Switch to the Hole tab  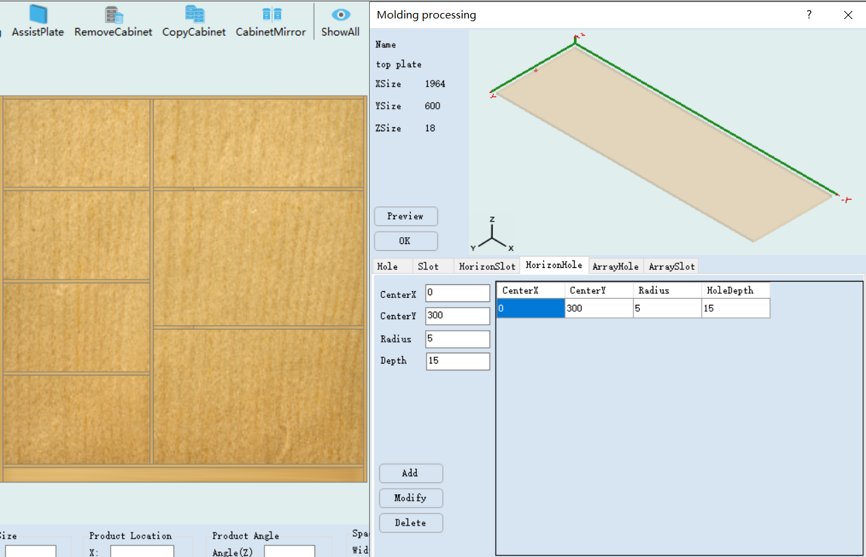(388, 267)
